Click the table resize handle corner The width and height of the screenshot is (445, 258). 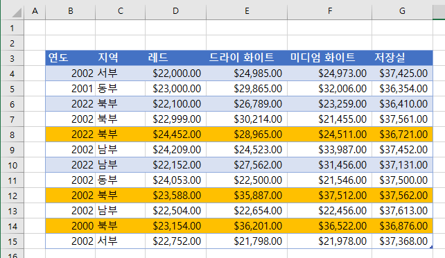(431, 247)
